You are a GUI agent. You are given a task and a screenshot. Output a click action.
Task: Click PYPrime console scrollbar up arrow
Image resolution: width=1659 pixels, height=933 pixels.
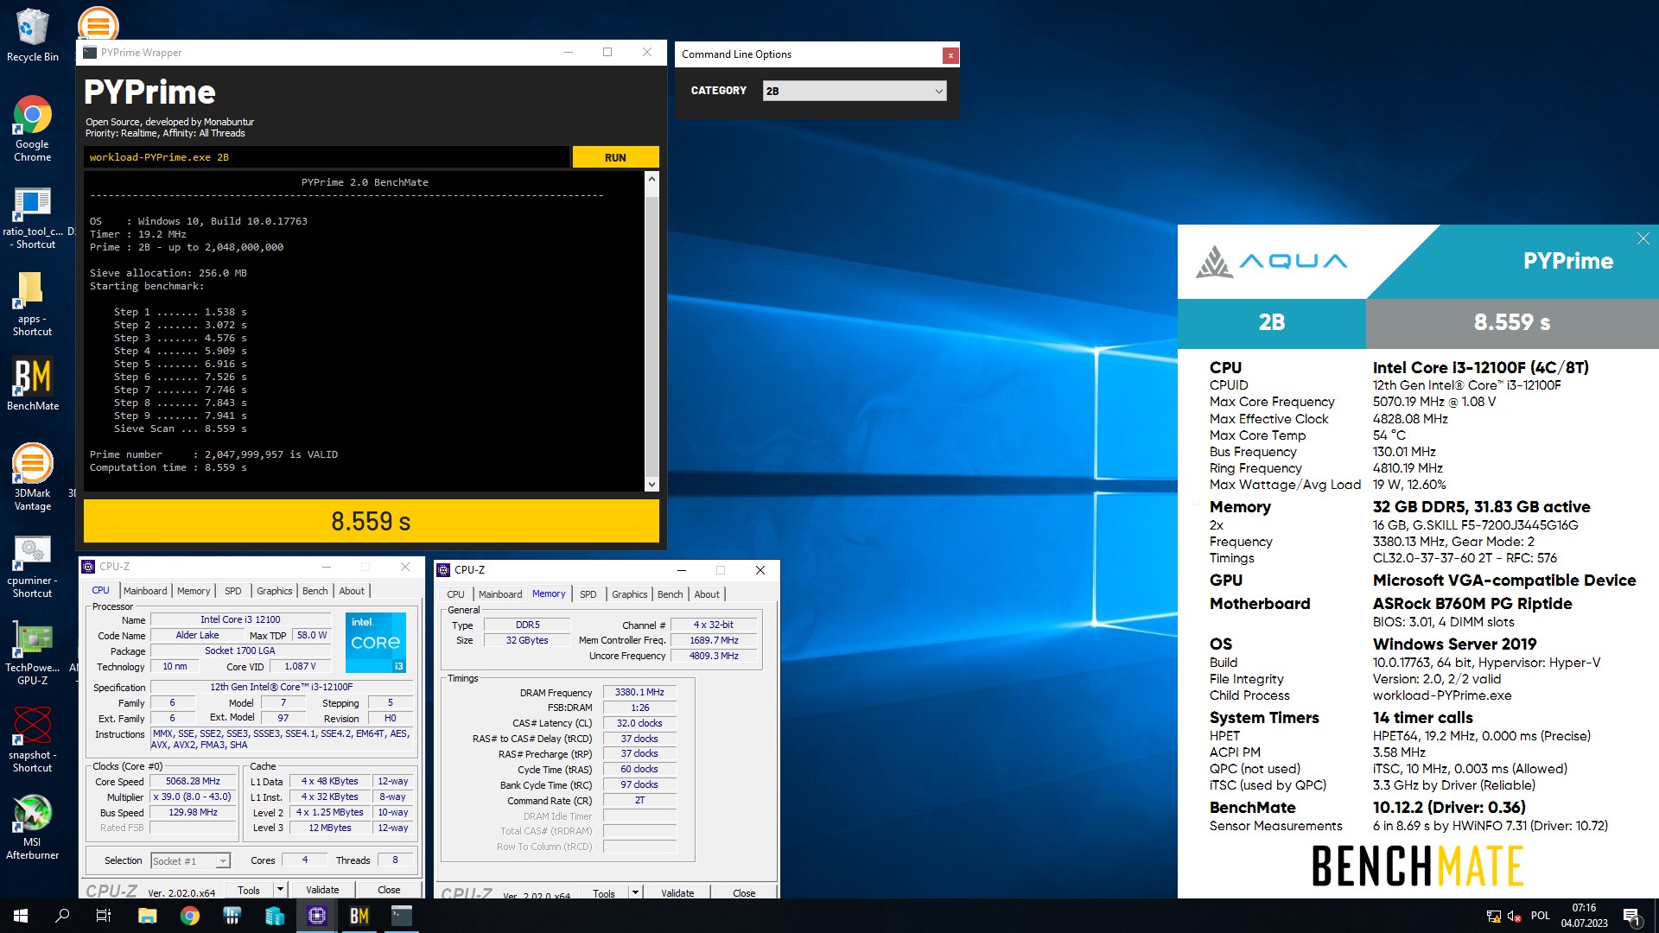coord(652,178)
